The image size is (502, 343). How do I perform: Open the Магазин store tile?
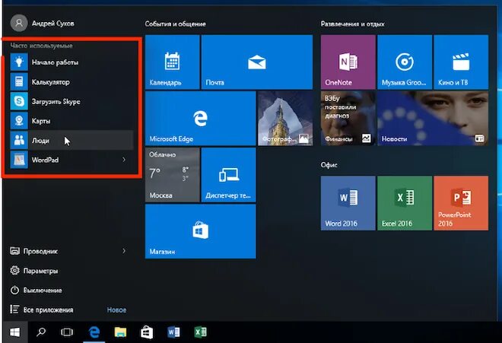pos(200,231)
